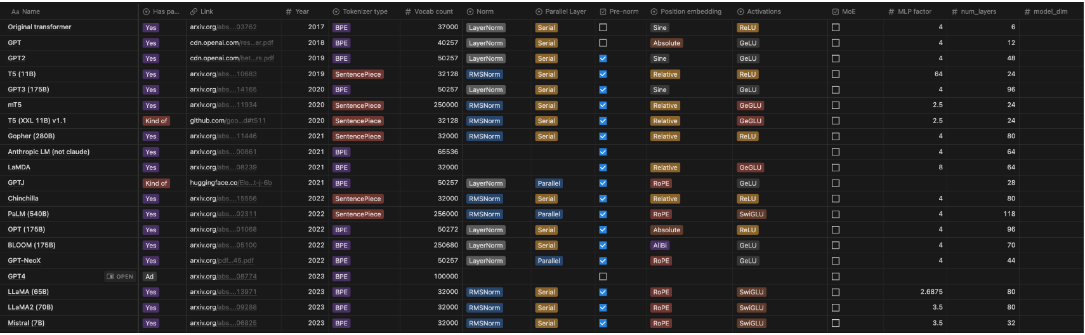Toggle MoE checkbox for PaLM (540B)
1085x335 pixels.
836,214
